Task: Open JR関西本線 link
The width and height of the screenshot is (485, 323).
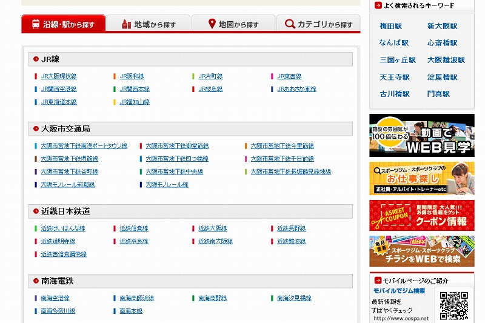Action: [x=135, y=89]
